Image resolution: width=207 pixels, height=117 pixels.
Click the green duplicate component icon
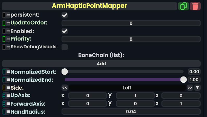coord(184,6)
